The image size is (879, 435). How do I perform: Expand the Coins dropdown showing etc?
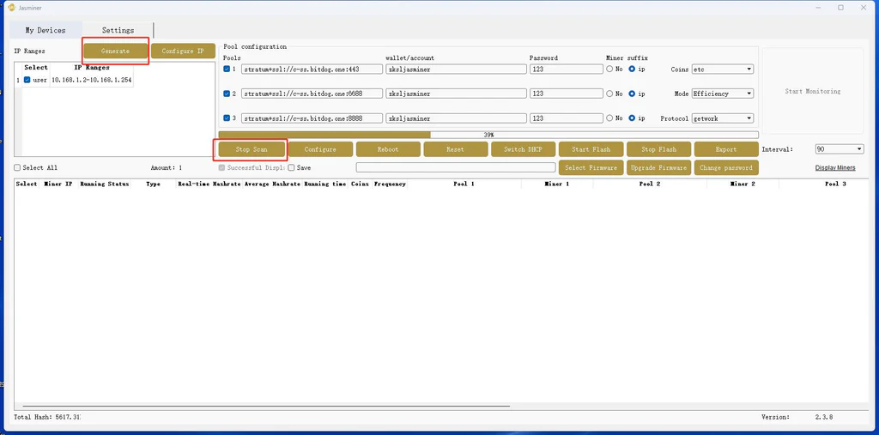point(722,69)
